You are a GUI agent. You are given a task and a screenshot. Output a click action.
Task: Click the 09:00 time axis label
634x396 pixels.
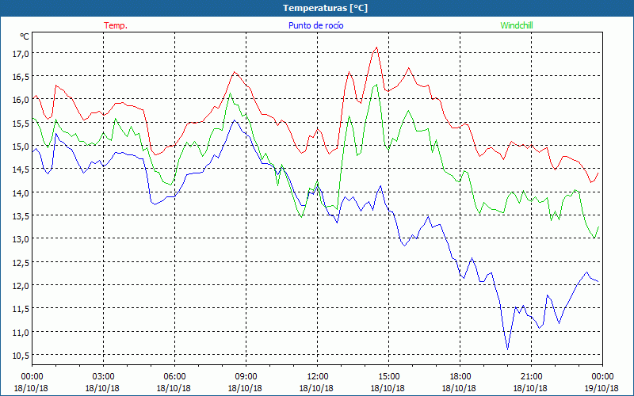tap(246, 377)
